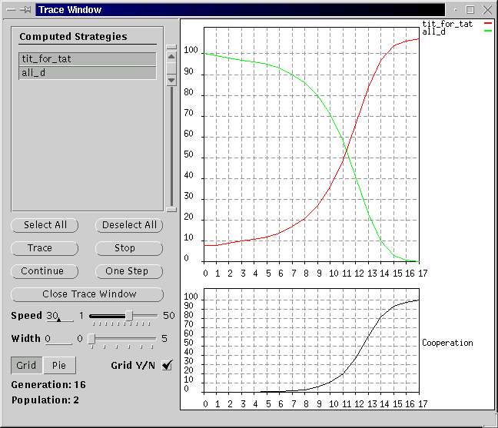Click the Speed slider handle

click(x=129, y=316)
